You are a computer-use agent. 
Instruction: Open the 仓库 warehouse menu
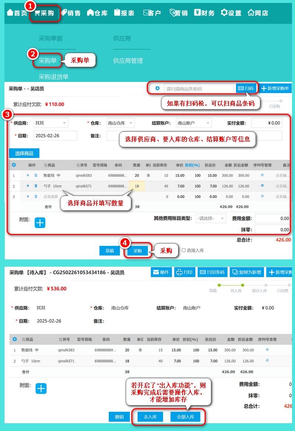click(x=97, y=13)
